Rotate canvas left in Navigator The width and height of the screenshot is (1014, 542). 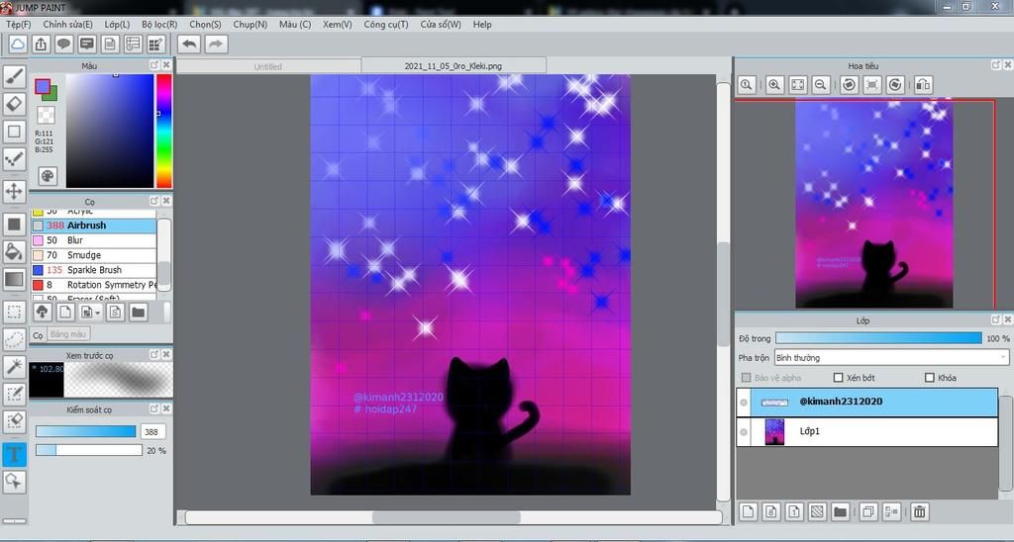[849, 85]
